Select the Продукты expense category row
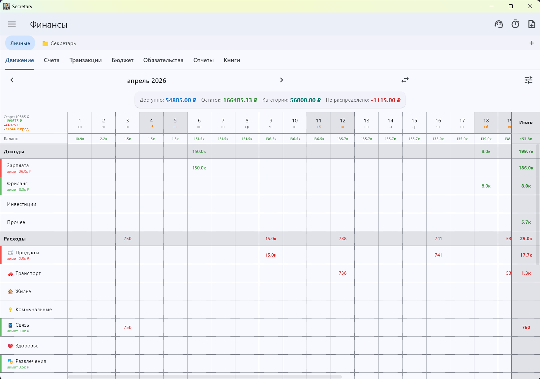The height and width of the screenshot is (379, 540). (34, 255)
